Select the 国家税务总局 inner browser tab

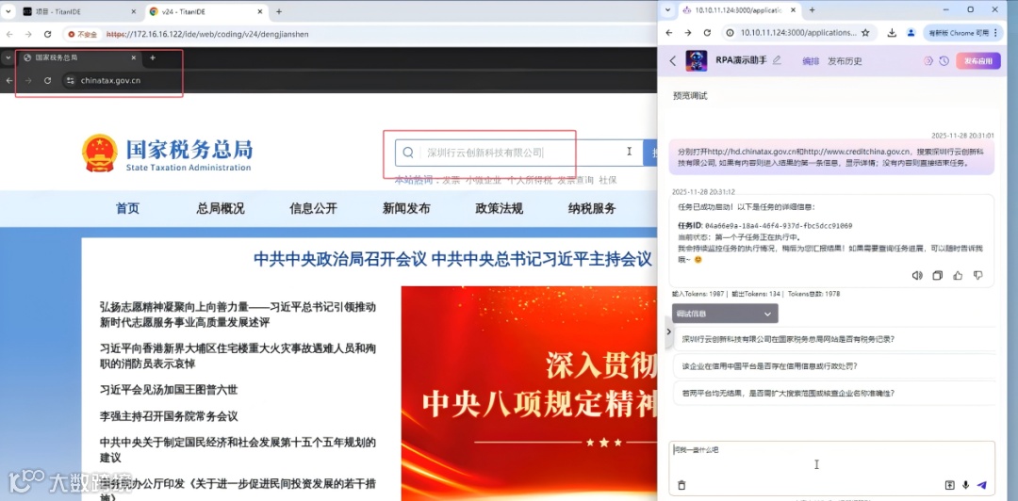79,57
